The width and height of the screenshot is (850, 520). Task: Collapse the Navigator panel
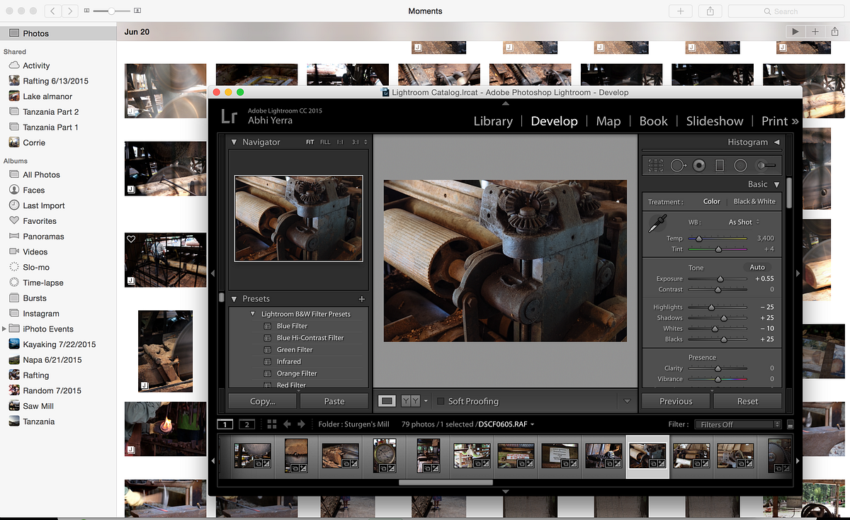pyautogui.click(x=234, y=142)
